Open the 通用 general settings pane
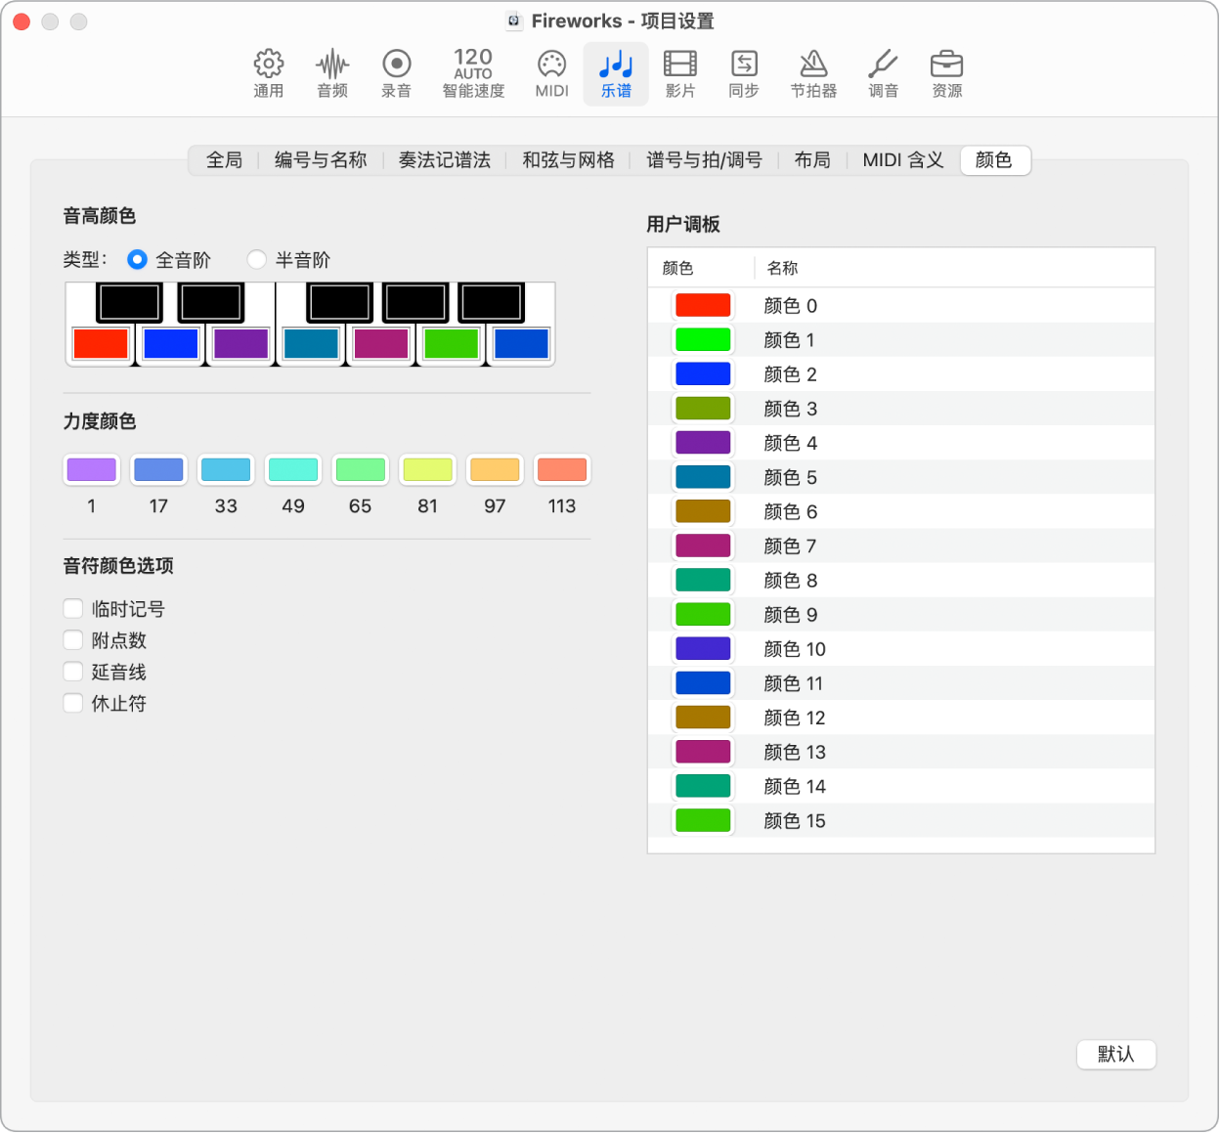Screen dimensions: 1220x1134 click(x=269, y=74)
